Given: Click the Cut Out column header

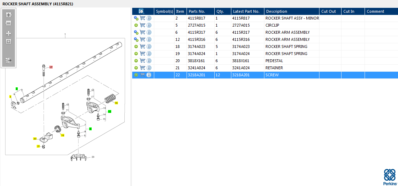Looking at the screenshot, I should 330,11.
